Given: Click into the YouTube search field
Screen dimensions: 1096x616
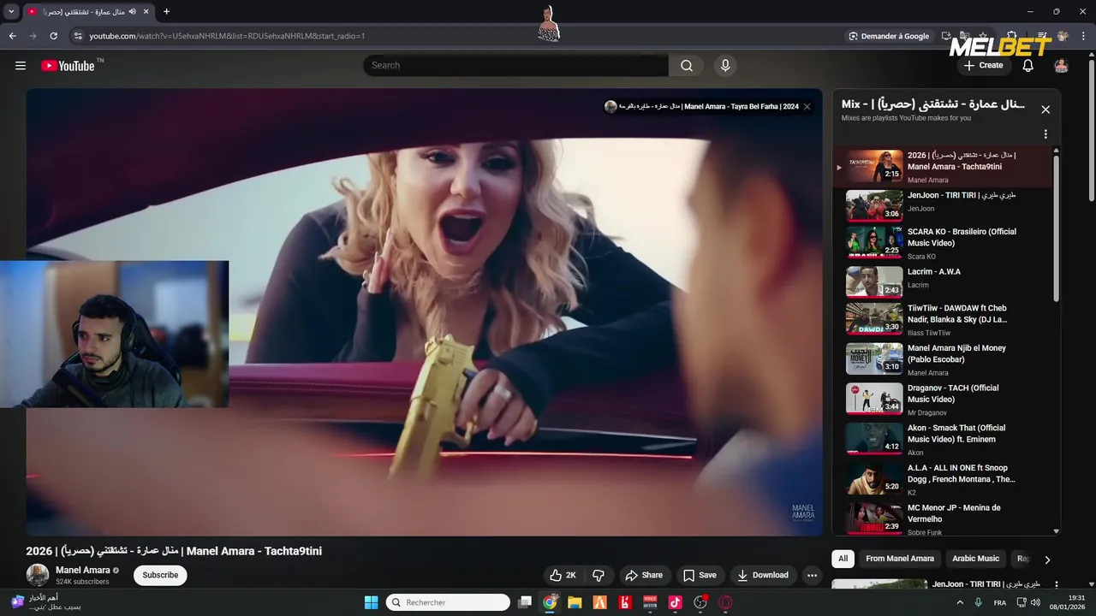Looking at the screenshot, I should point(515,66).
